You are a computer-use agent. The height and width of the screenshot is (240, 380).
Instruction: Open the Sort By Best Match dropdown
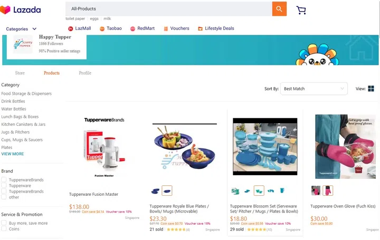pos(314,89)
